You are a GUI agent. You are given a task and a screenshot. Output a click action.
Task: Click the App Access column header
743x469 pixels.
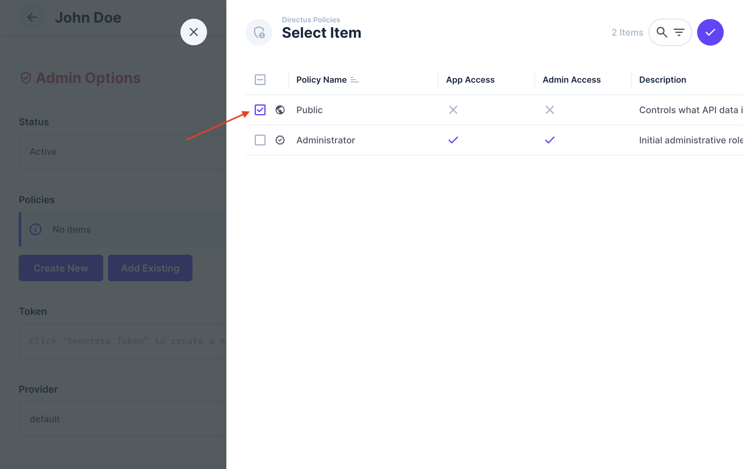pos(470,80)
